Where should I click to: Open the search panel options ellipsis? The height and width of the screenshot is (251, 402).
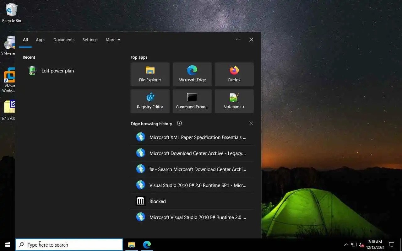click(x=238, y=40)
